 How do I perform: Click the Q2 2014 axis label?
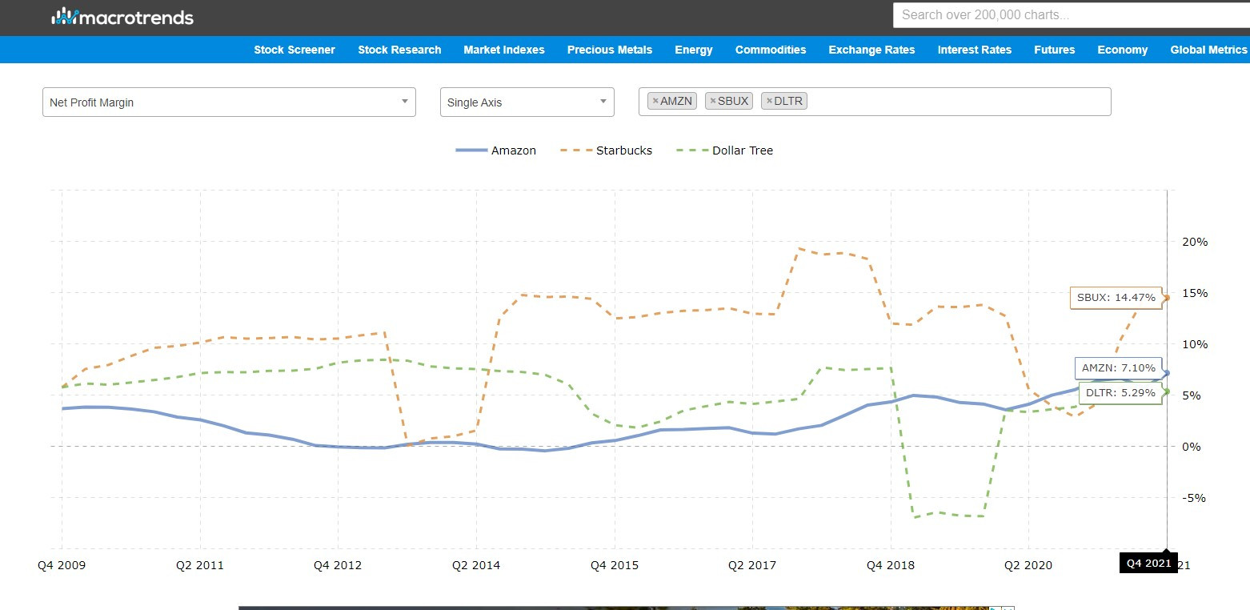(476, 565)
